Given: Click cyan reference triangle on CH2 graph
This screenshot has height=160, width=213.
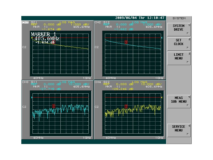Looking at the screenshot, I should [161, 38].
